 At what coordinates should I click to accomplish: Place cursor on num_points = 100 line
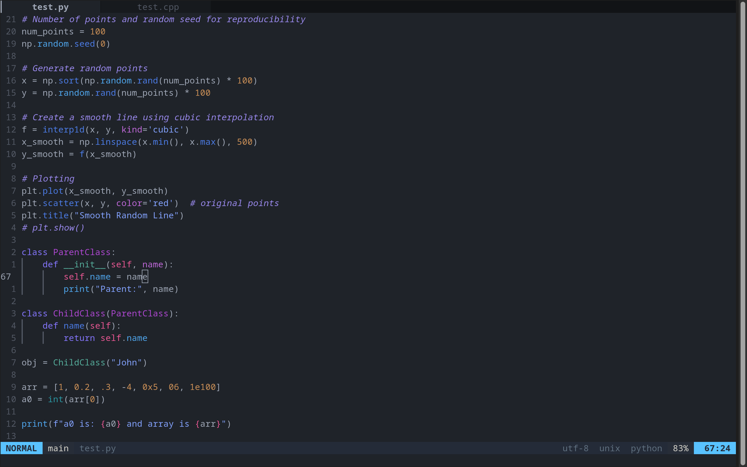point(63,32)
